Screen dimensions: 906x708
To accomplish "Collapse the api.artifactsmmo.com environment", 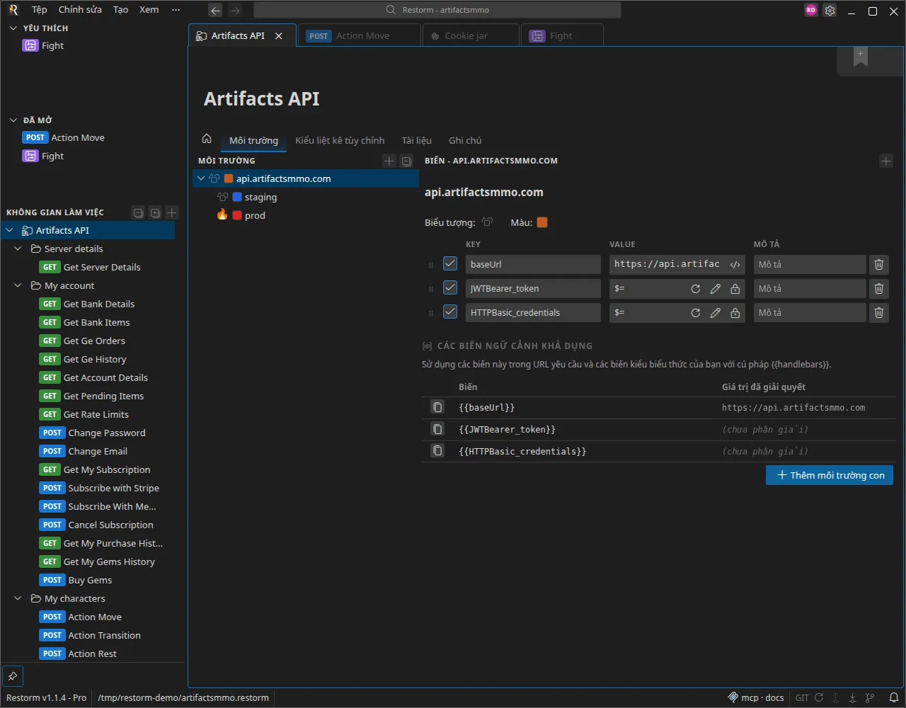I will pos(201,178).
